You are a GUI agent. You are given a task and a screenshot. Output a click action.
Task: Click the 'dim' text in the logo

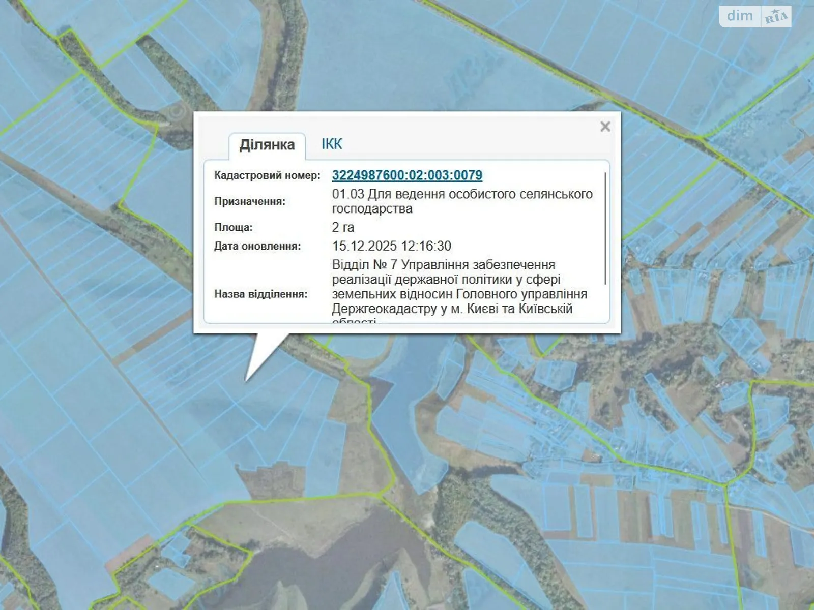coord(740,16)
